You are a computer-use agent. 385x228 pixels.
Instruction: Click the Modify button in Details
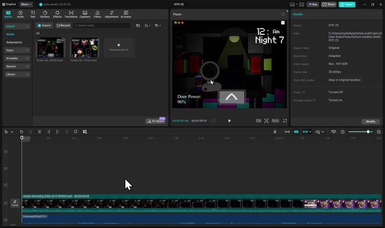point(370,121)
